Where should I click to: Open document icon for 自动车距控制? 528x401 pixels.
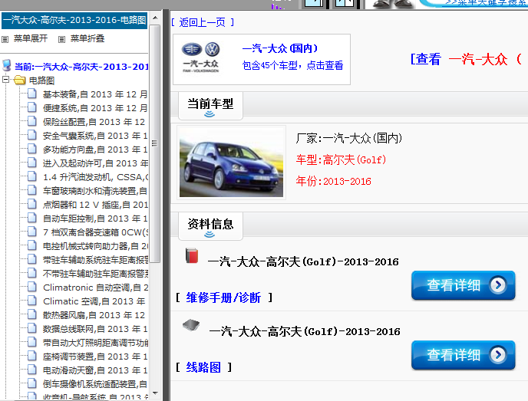[x=32, y=217]
